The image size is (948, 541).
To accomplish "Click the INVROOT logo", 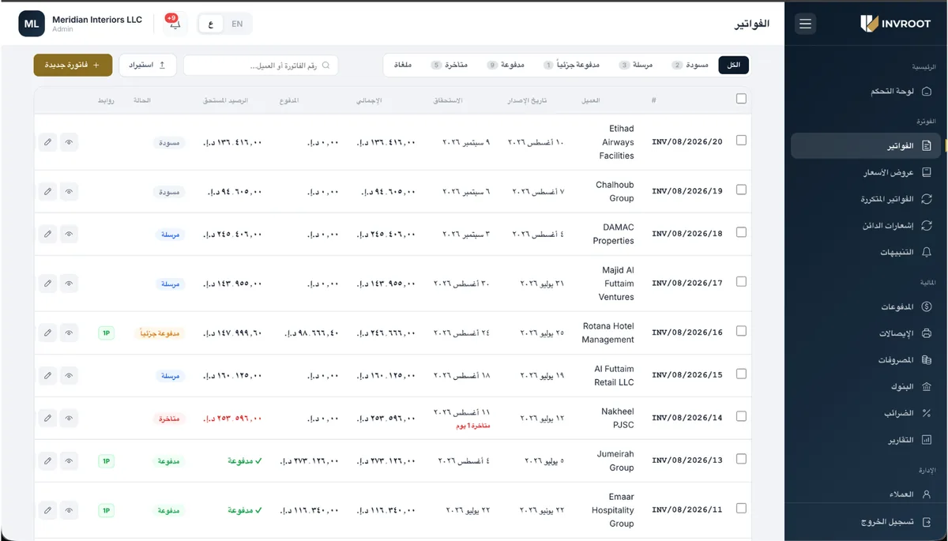I will 896,24.
